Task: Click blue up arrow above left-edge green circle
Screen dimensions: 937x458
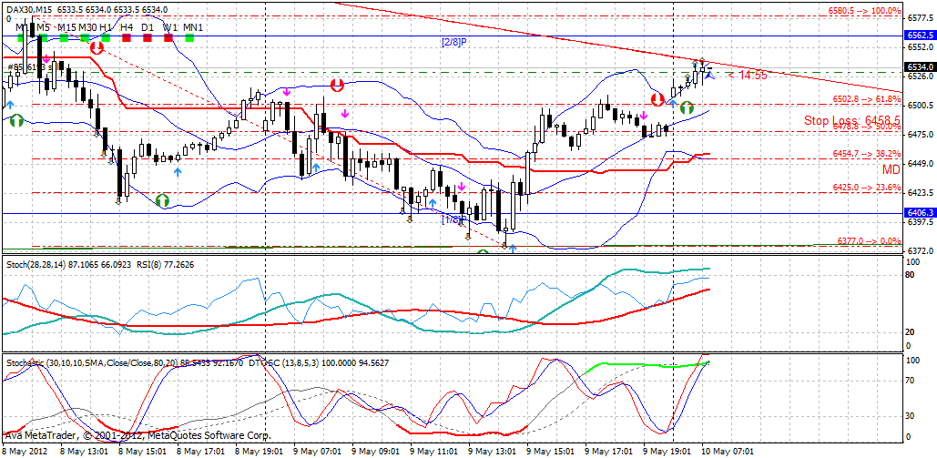Action: [10, 105]
